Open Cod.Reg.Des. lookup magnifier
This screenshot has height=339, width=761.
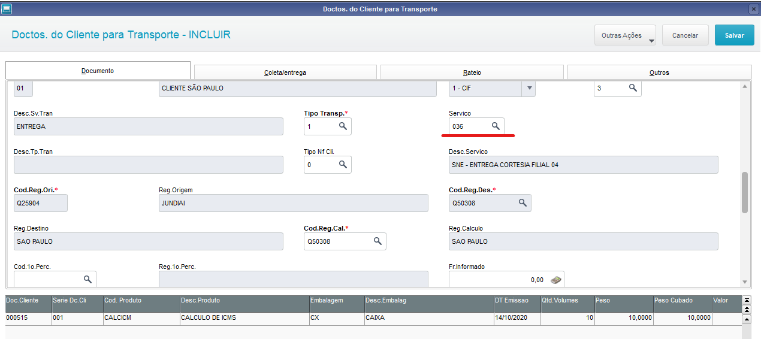[523, 203]
